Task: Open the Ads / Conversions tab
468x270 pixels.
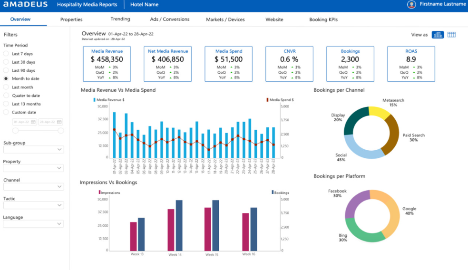Action: point(169,19)
